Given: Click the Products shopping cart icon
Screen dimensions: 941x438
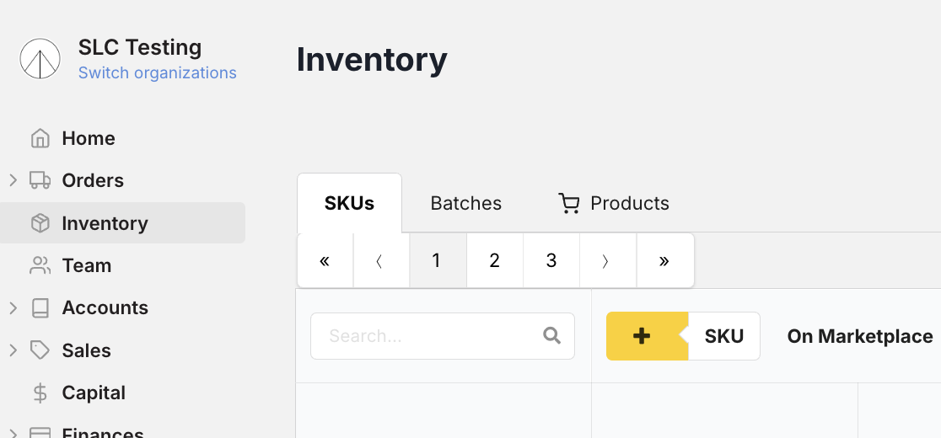Looking at the screenshot, I should point(569,203).
